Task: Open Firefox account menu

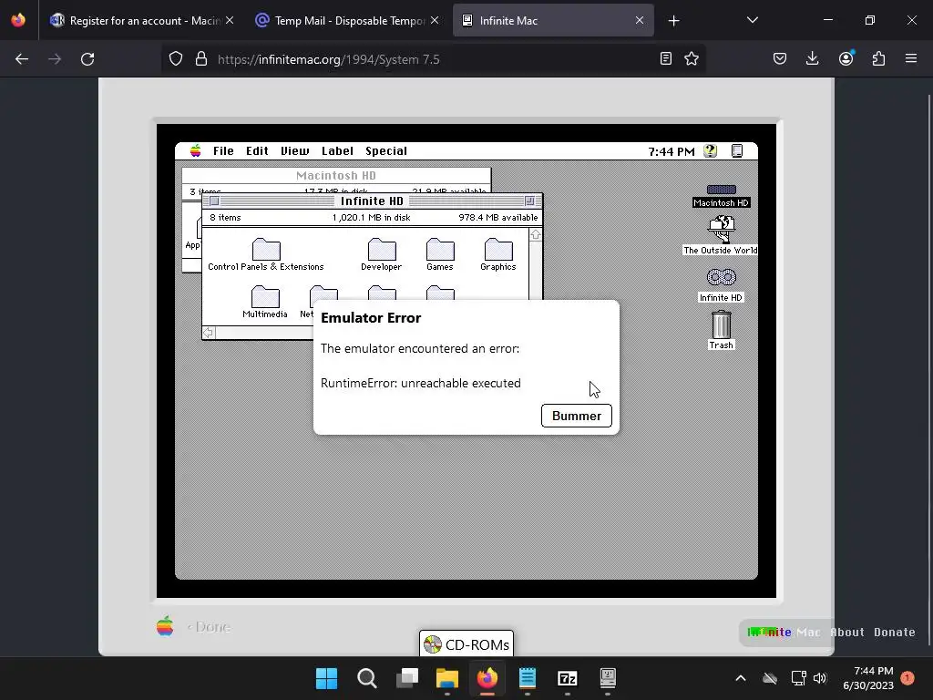Action: pos(846,58)
